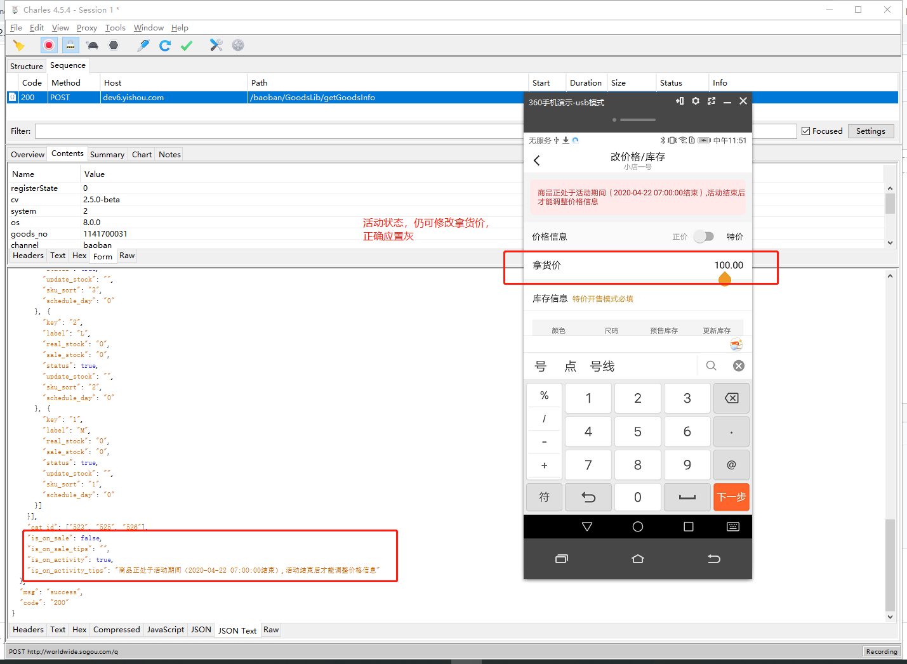Tap the keypad undo/return arrow key
The width and height of the screenshot is (907, 664).
tap(588, 497)
